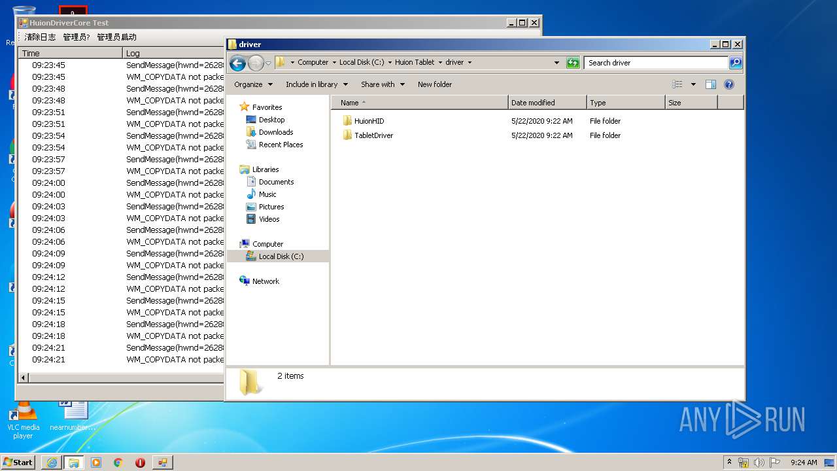Open the Pictures library
Image resolution: width=837 pixels, height=471 pixels.
click(x=271, y=207)
